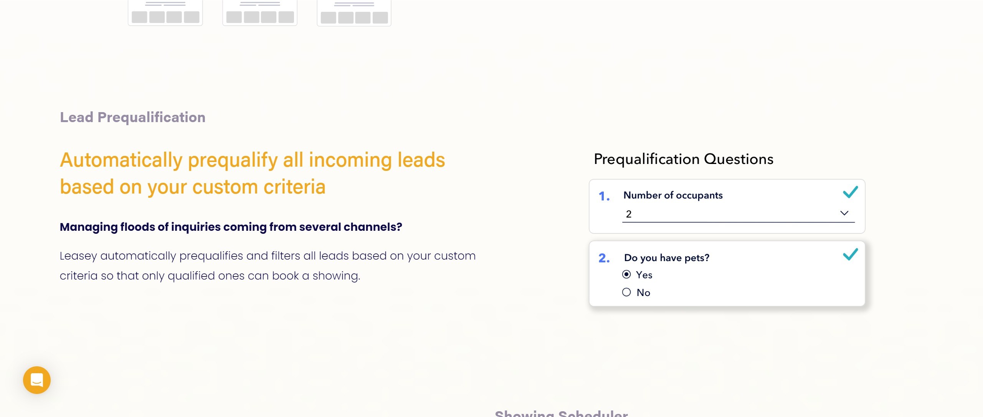Click the No option label

[x=643, y=293]
